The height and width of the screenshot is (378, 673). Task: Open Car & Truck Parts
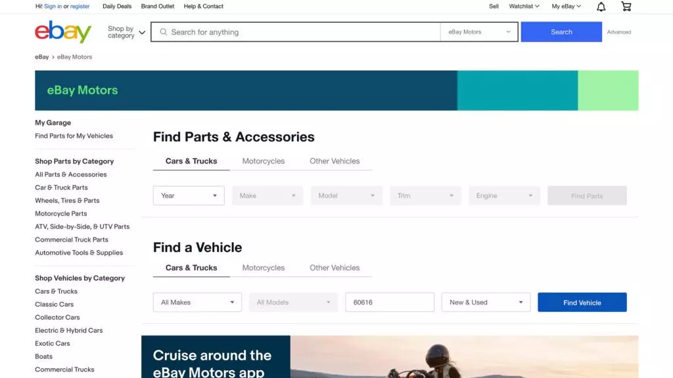click(x=61, y=187)
